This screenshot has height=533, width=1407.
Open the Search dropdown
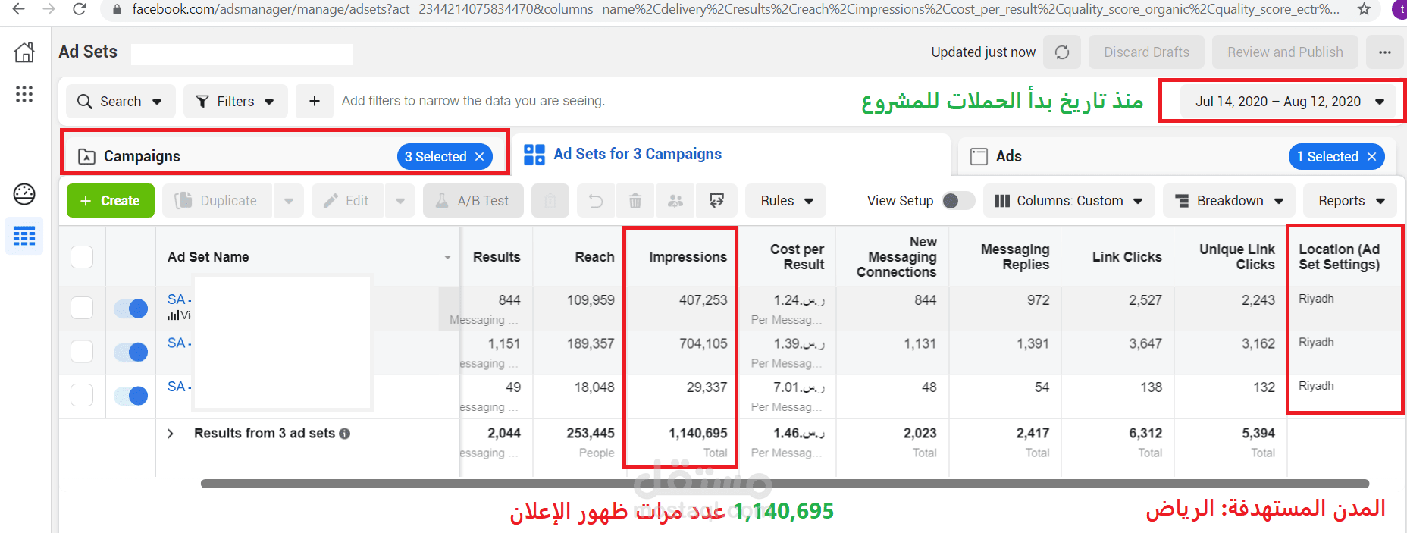coord(121,101)
